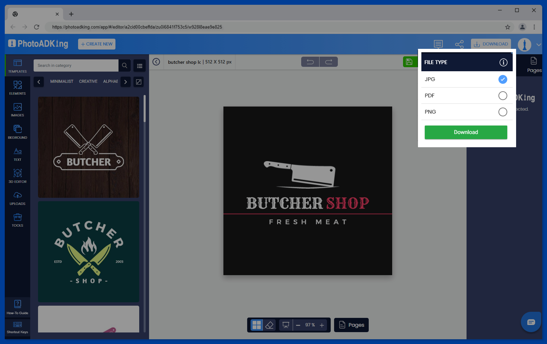Image resolution: width=547 pixels, height=344 pixels.
Task: Zoom out using the minus control
Action: point(298,325)
